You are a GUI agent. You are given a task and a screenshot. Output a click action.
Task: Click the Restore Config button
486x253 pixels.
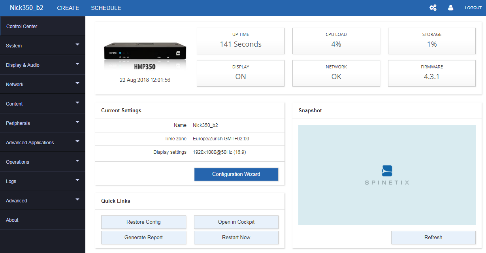143,222
